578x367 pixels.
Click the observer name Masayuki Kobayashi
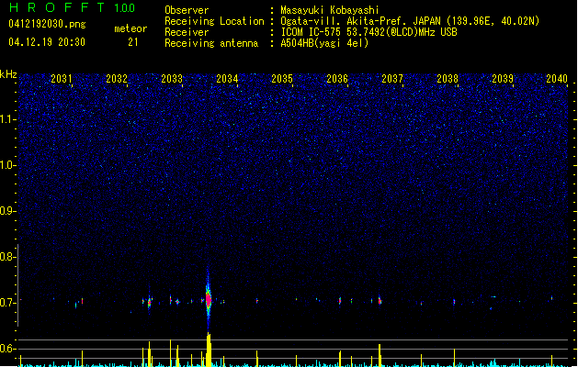330,10
